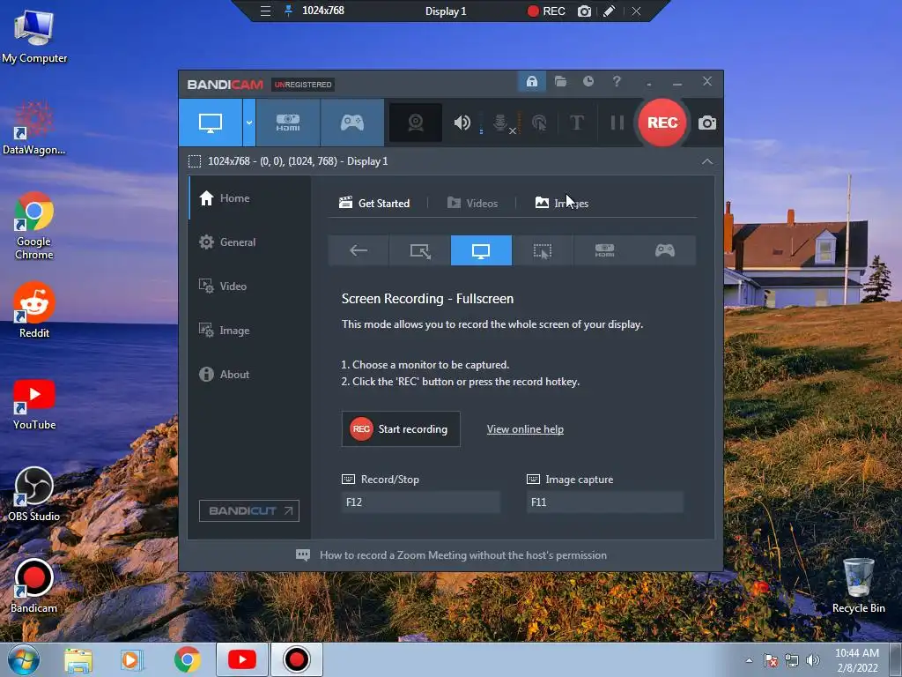
Task: Open the screen recording mode dropdown arrow
Action: point(249,123)
